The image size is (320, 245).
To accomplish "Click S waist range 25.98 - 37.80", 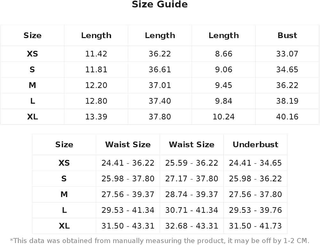I will click(128, 179).
